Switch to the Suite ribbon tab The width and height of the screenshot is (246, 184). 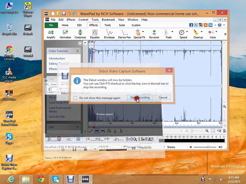[122, 25]
